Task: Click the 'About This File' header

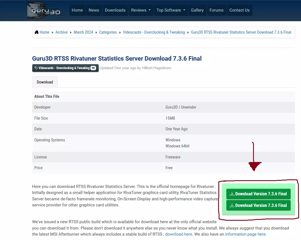Action: click(47, 96)
